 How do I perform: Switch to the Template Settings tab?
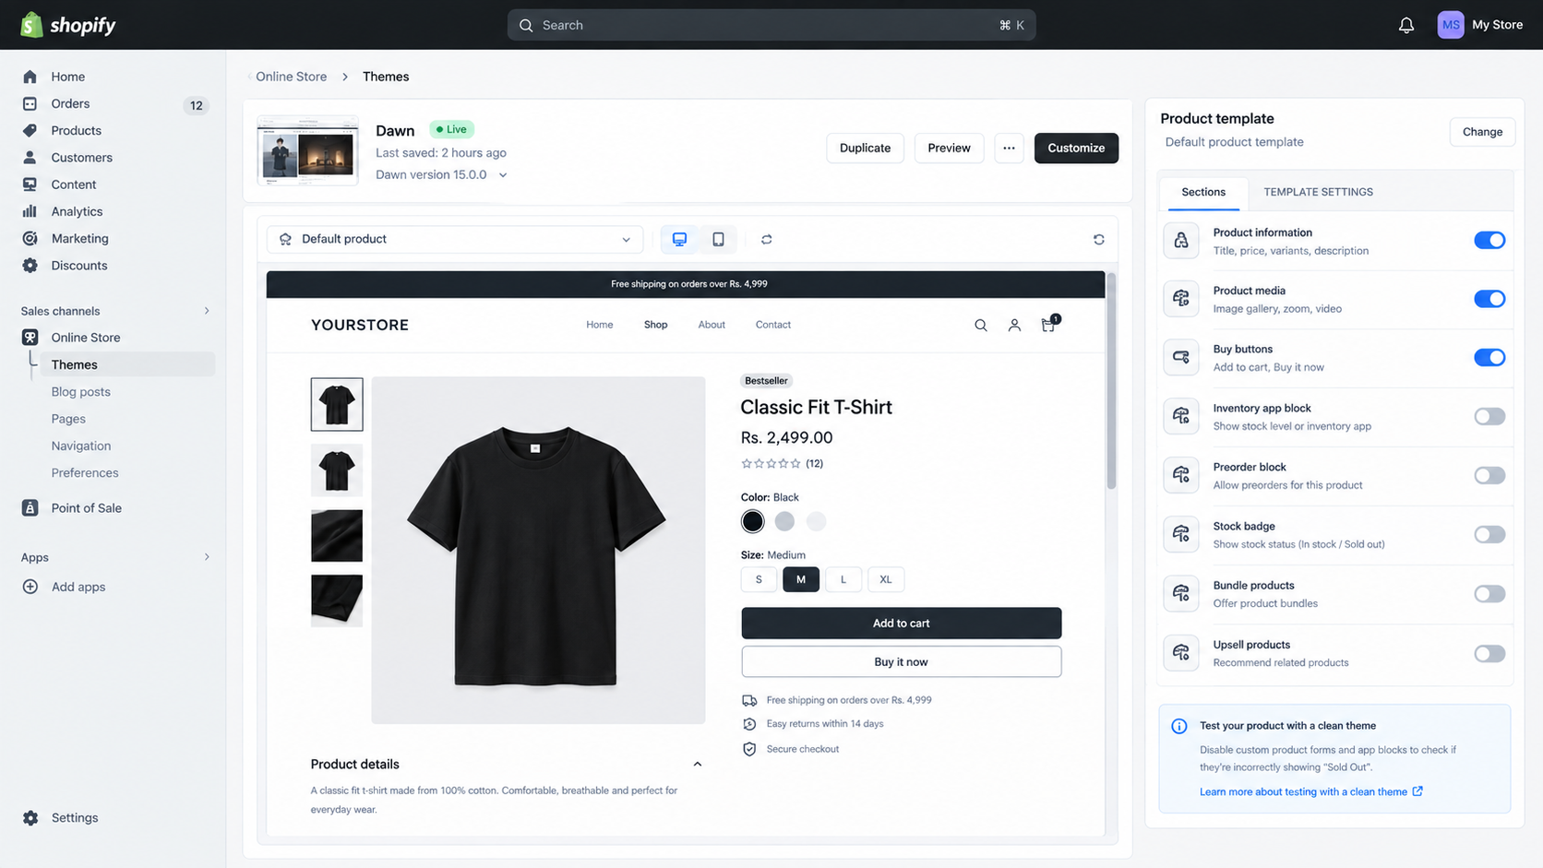click(1318, 192)
